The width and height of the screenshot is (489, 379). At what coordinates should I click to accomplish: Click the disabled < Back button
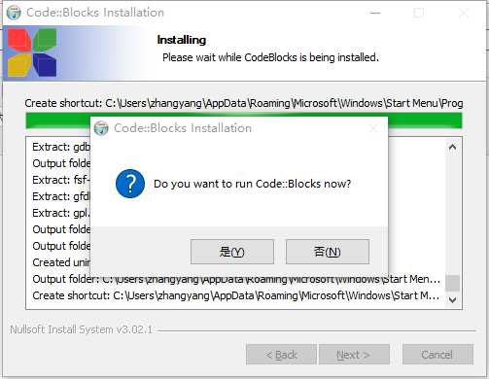coord(281,355)
